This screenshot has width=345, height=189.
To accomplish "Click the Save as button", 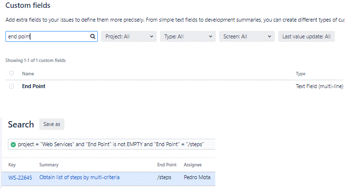I will pyautogui.click(x=52, y=124).
